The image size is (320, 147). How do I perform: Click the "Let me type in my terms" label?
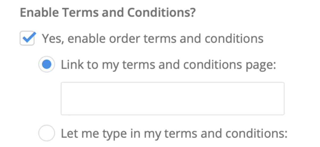tap(174, 133)
